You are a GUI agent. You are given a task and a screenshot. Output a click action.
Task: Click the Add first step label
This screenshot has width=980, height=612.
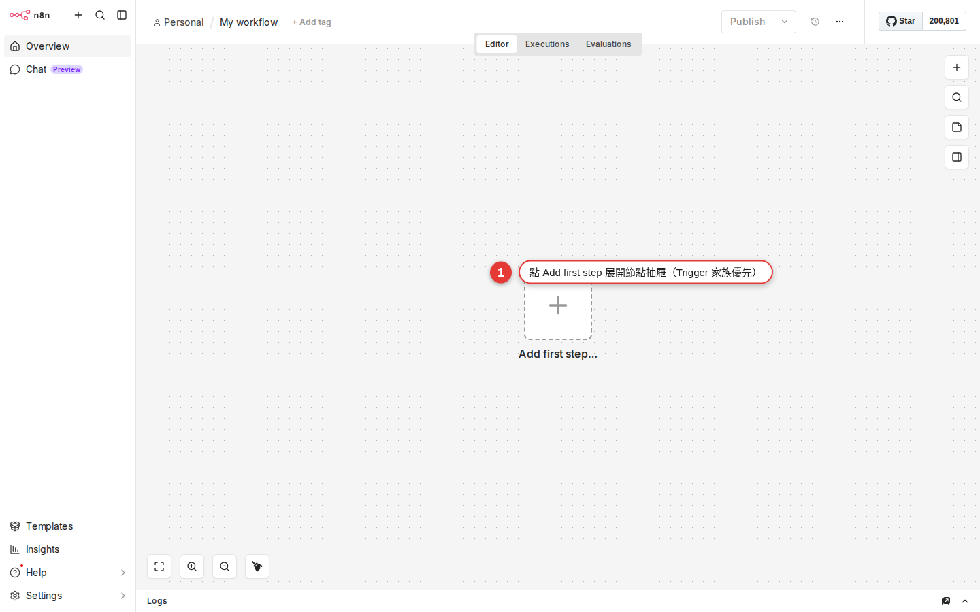pyautogui.click(x=558, y=354)
